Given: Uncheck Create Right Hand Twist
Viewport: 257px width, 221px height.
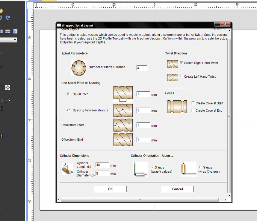Looking at the screenshot, I should [182, 63].
